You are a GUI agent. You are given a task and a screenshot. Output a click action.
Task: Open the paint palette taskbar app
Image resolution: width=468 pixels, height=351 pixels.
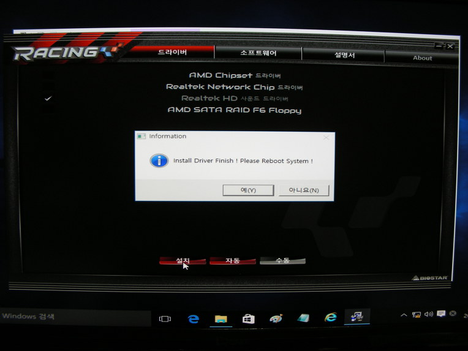click(276, 319)
